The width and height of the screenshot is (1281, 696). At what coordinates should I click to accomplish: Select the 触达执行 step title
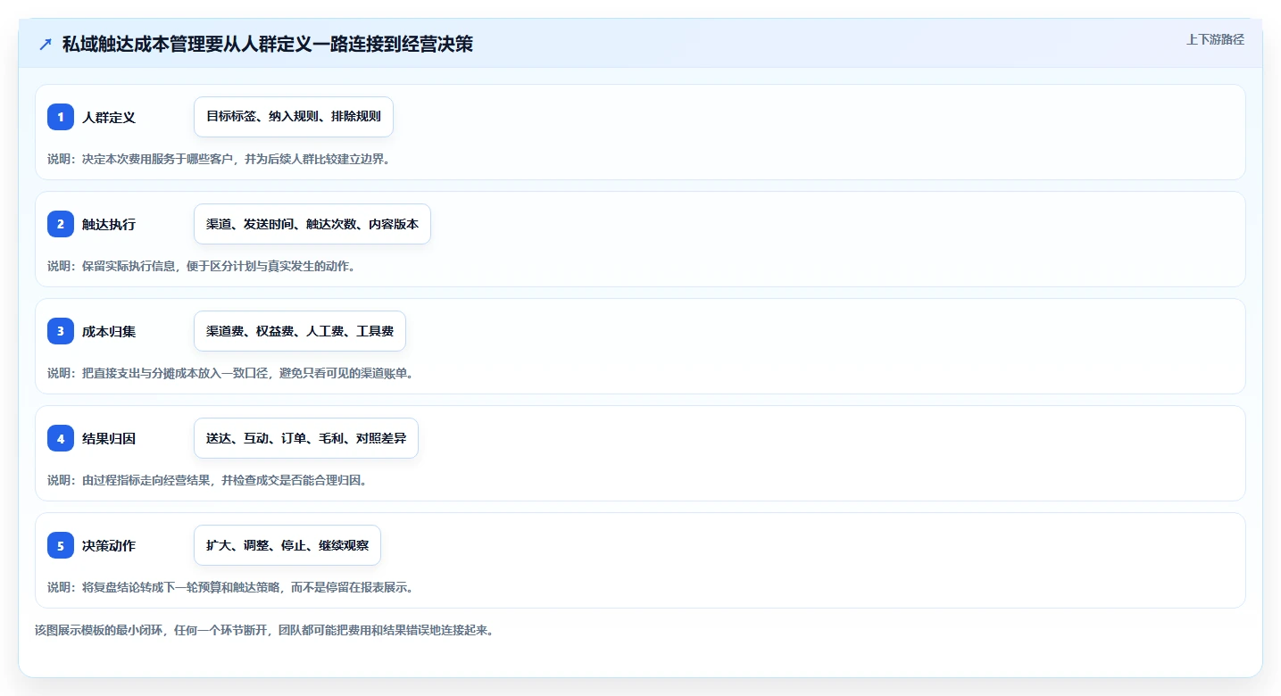[109, 224]
